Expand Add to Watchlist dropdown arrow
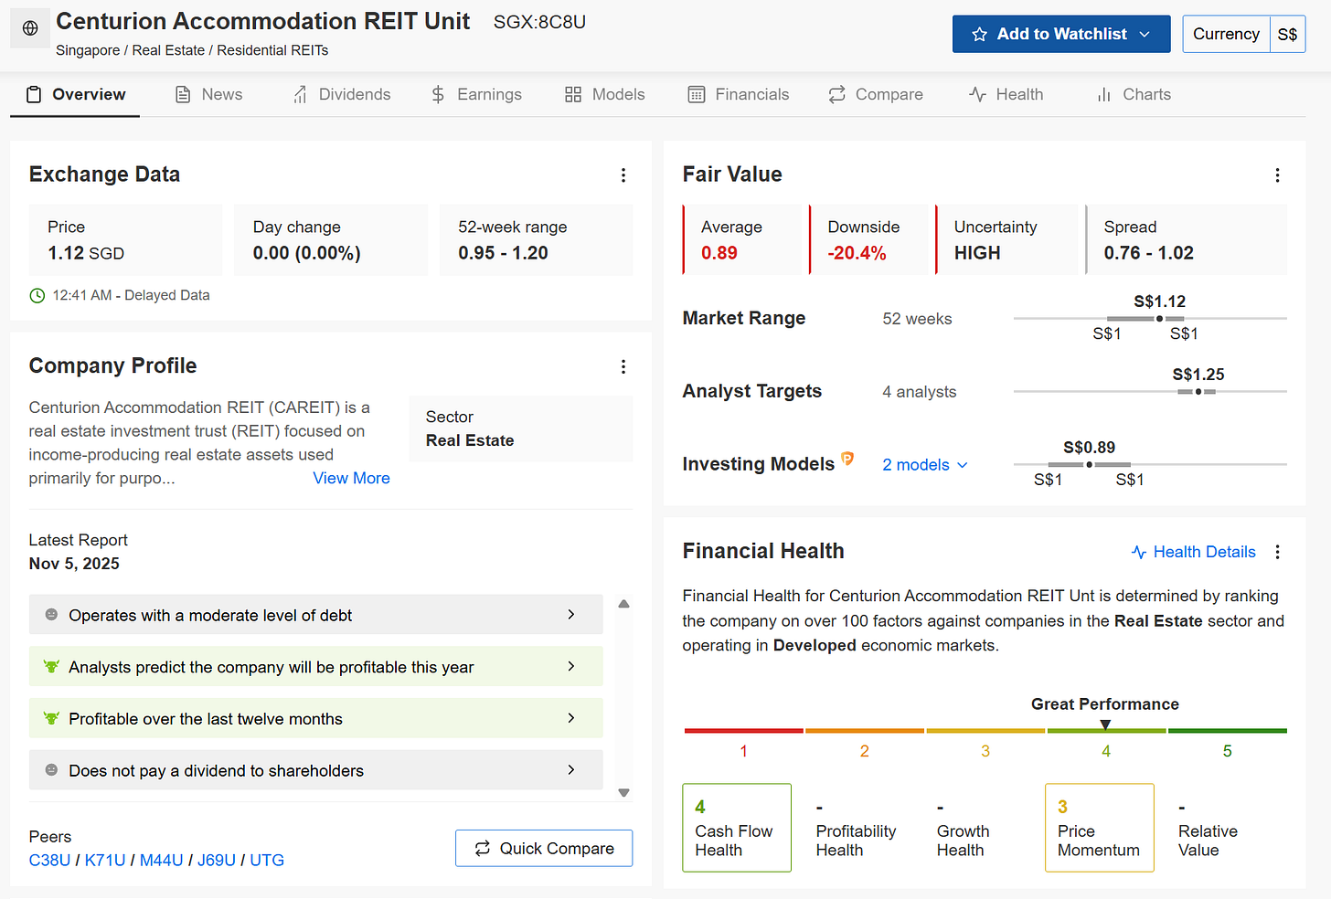This screenshot has height=899, width=1331. click(1145, 34)
